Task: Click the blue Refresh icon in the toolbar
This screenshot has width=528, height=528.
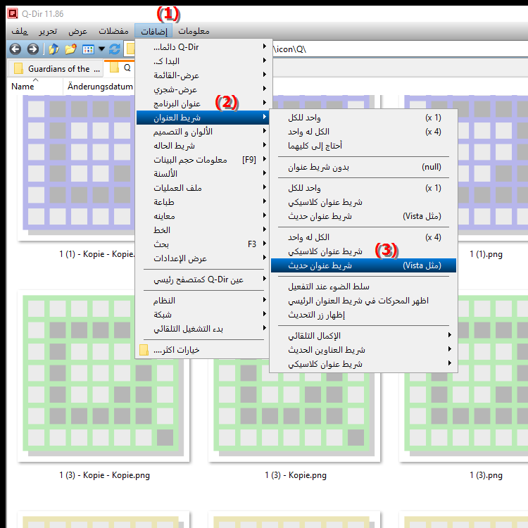Action: 115,49
